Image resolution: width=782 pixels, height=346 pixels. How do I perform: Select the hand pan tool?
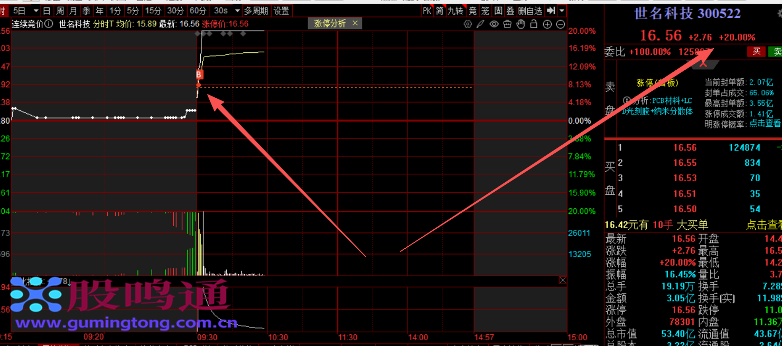[520, 24]
